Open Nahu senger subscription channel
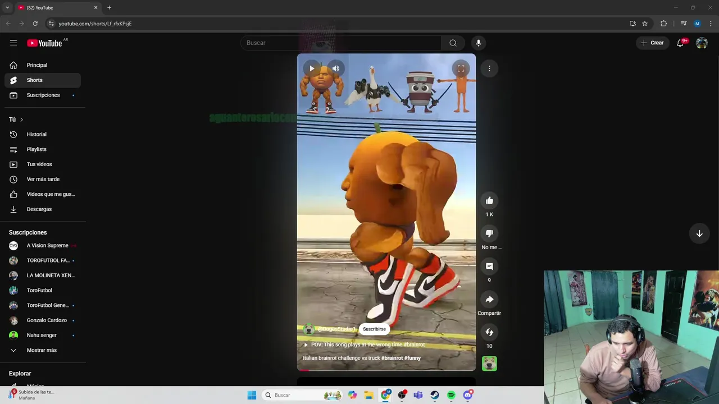This screenshot has width=719, height=404. coord(43,335)
